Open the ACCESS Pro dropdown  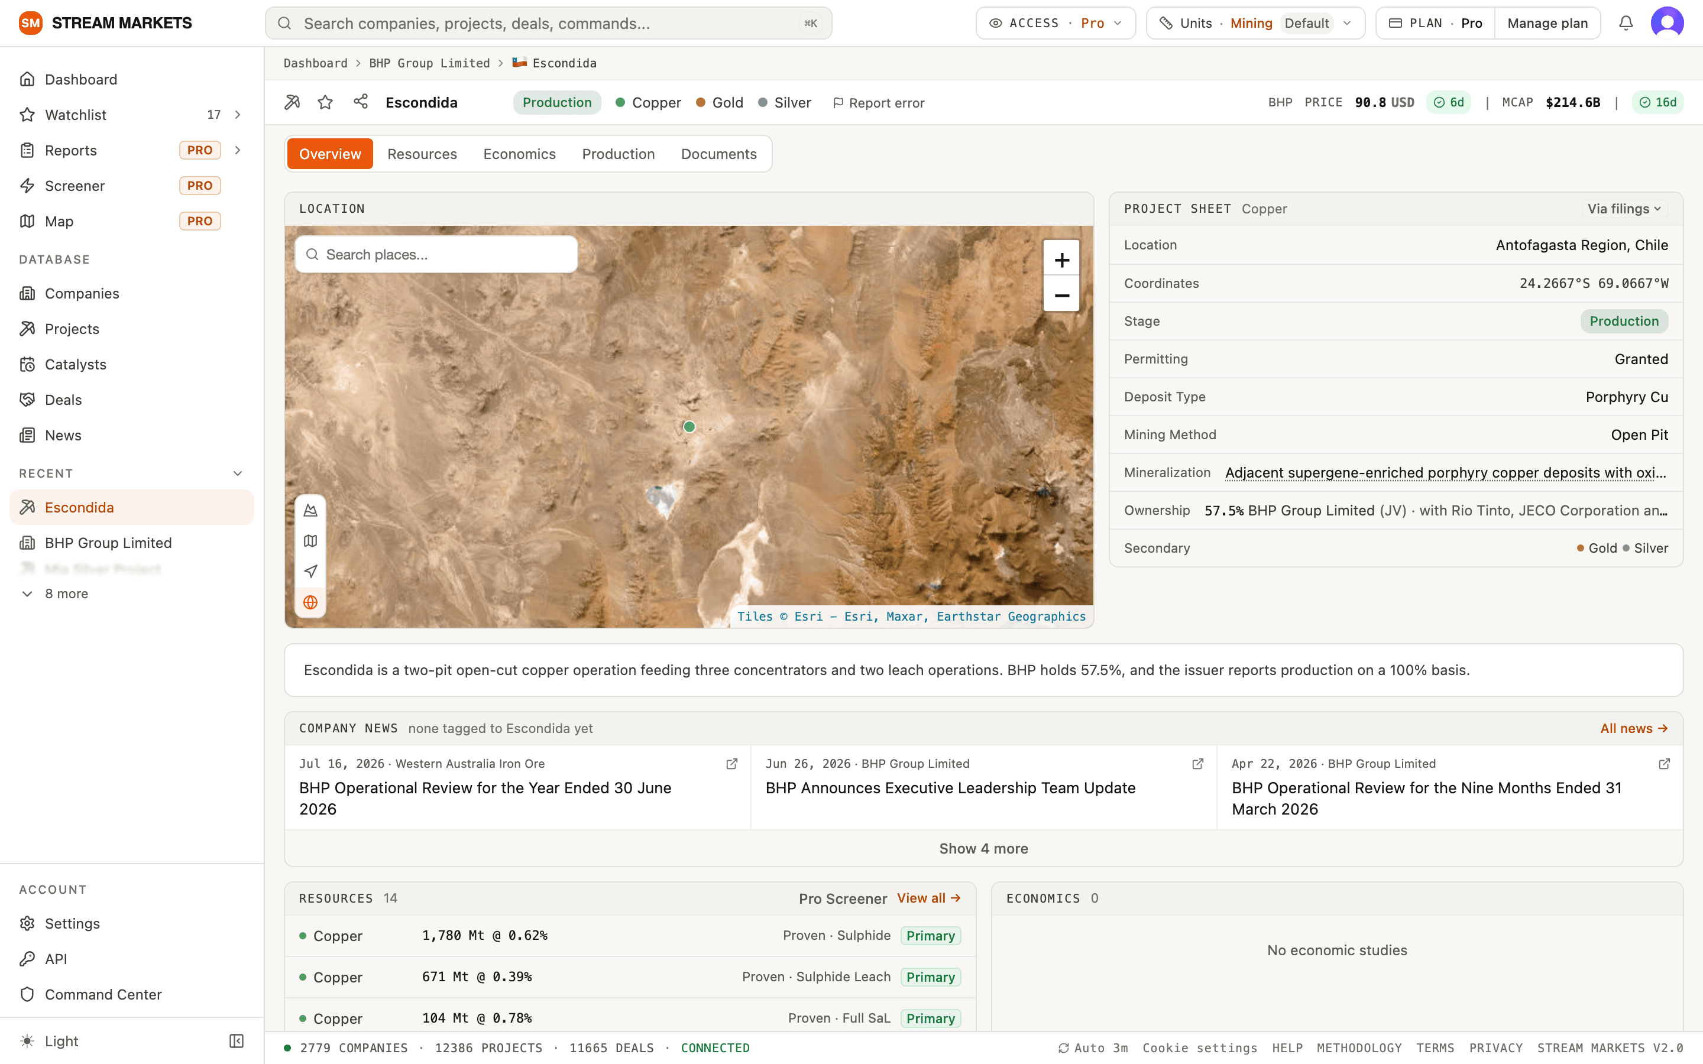coord(1056,23)
